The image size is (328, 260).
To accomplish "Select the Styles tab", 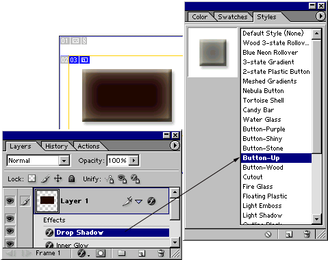I will point(266,17).
